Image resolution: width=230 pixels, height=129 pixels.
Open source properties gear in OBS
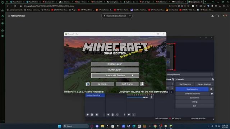(118, 115)
